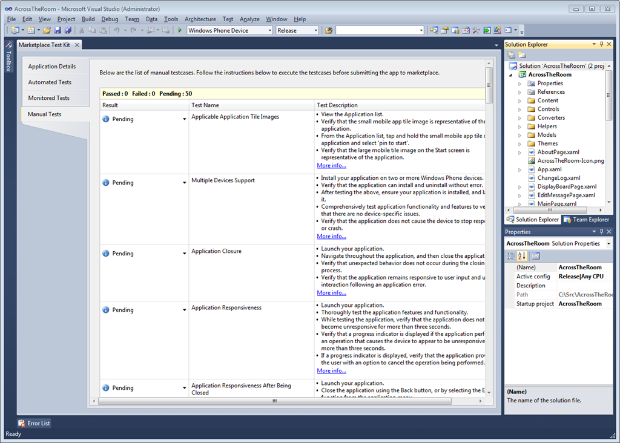Screen dimensions: 620x443
Task: Click More info link for Multiple Devices Support
Action: 331,236
